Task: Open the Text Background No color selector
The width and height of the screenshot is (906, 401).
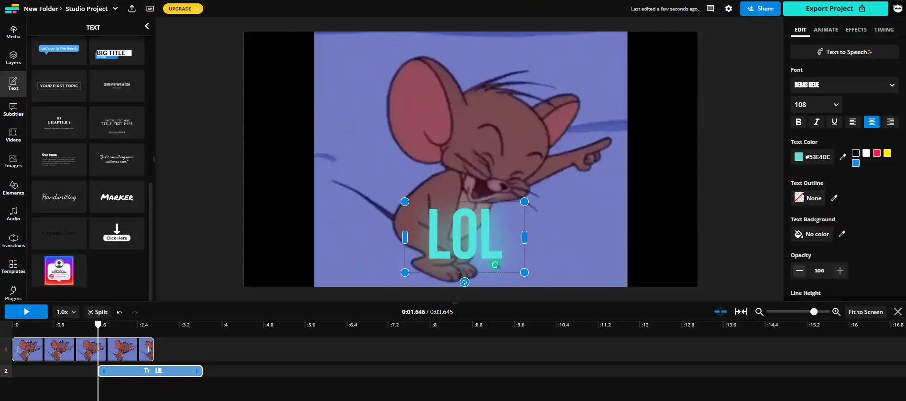Action: 812,234
